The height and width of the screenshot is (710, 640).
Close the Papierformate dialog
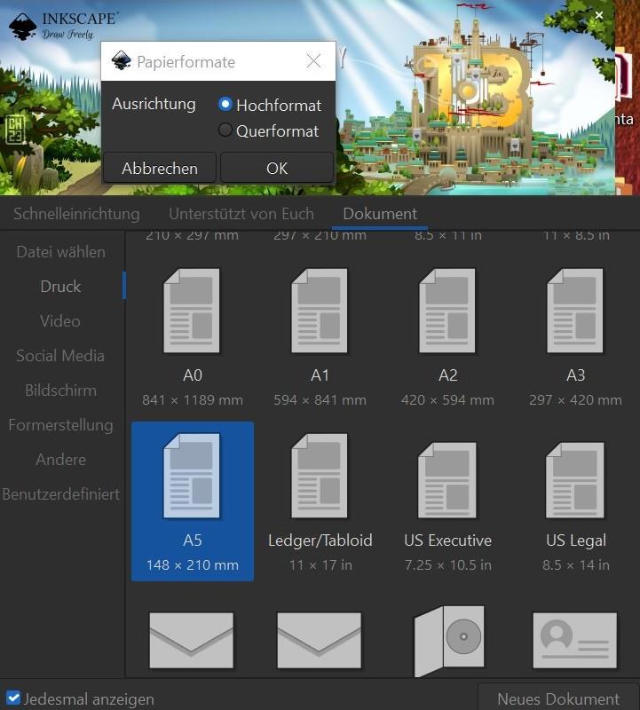pos(313,61)
